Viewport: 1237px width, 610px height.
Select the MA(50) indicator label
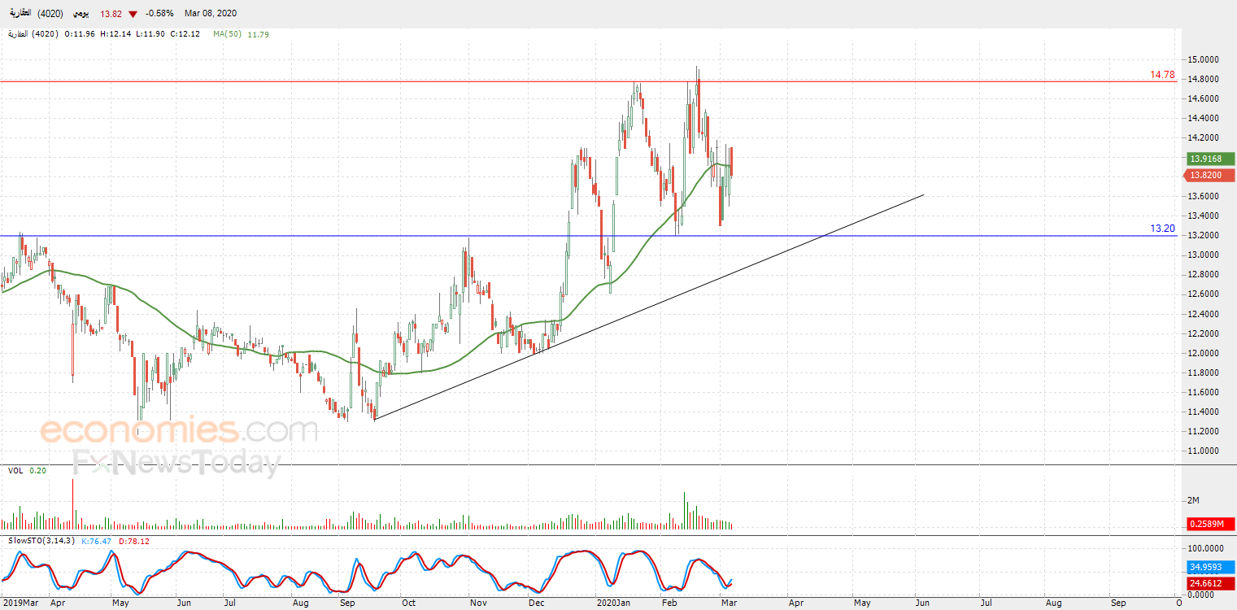click(x=228, y=34)
